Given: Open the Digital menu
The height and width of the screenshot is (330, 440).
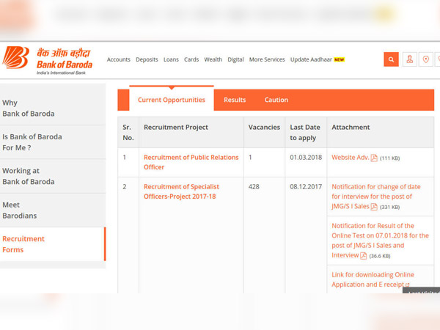Looking at the screenshot, I should [235, 59].
